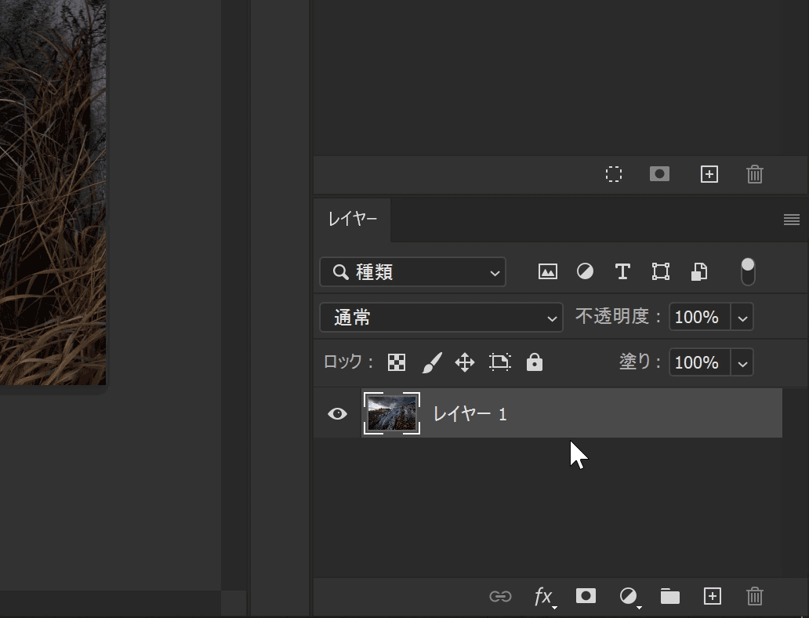Select the レイヤー 1 thumbnail
809x618 pixels.
[x=392, y=413]
